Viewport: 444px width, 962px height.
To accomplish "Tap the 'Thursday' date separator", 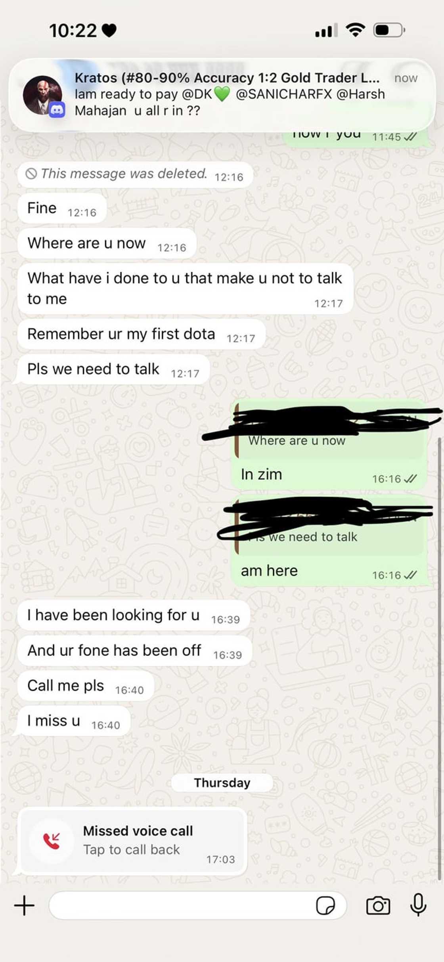I will (222, 783).
